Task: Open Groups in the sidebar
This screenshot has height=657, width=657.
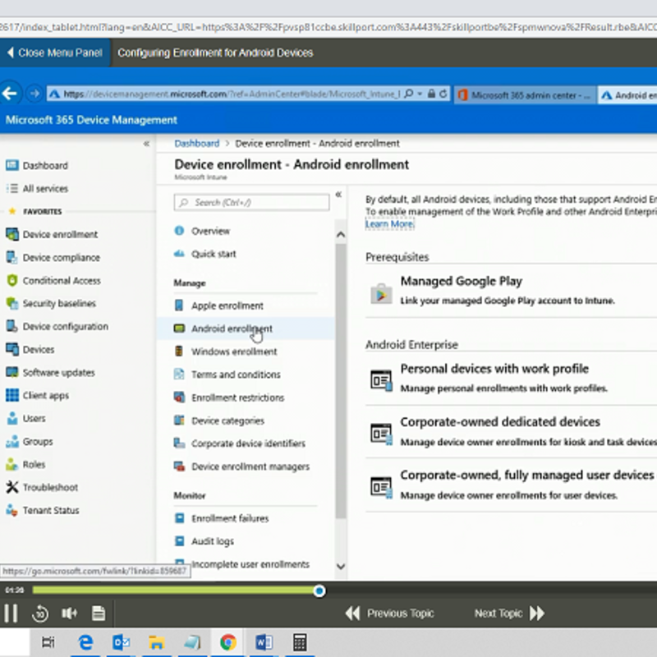Action: (x=30, y=441)
